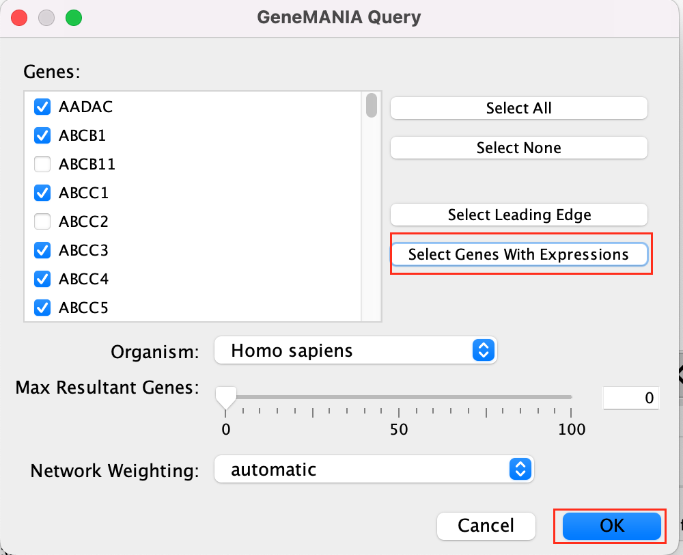The height and width of the screenshot is (555, 683).
Task: Confirm the query with OK
Action: (x=611, y=526)
